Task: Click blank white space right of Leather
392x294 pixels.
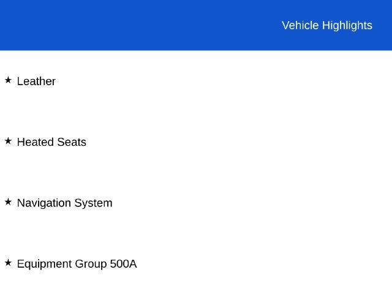Action: [225, 81]
